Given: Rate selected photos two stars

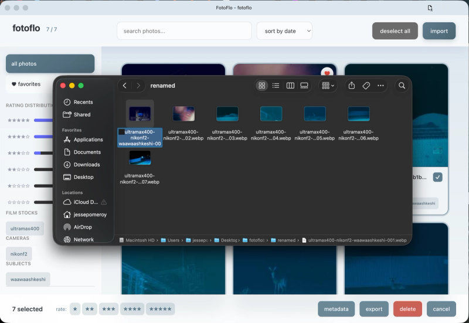Looking at the screenshot, I should pos(90,309).
